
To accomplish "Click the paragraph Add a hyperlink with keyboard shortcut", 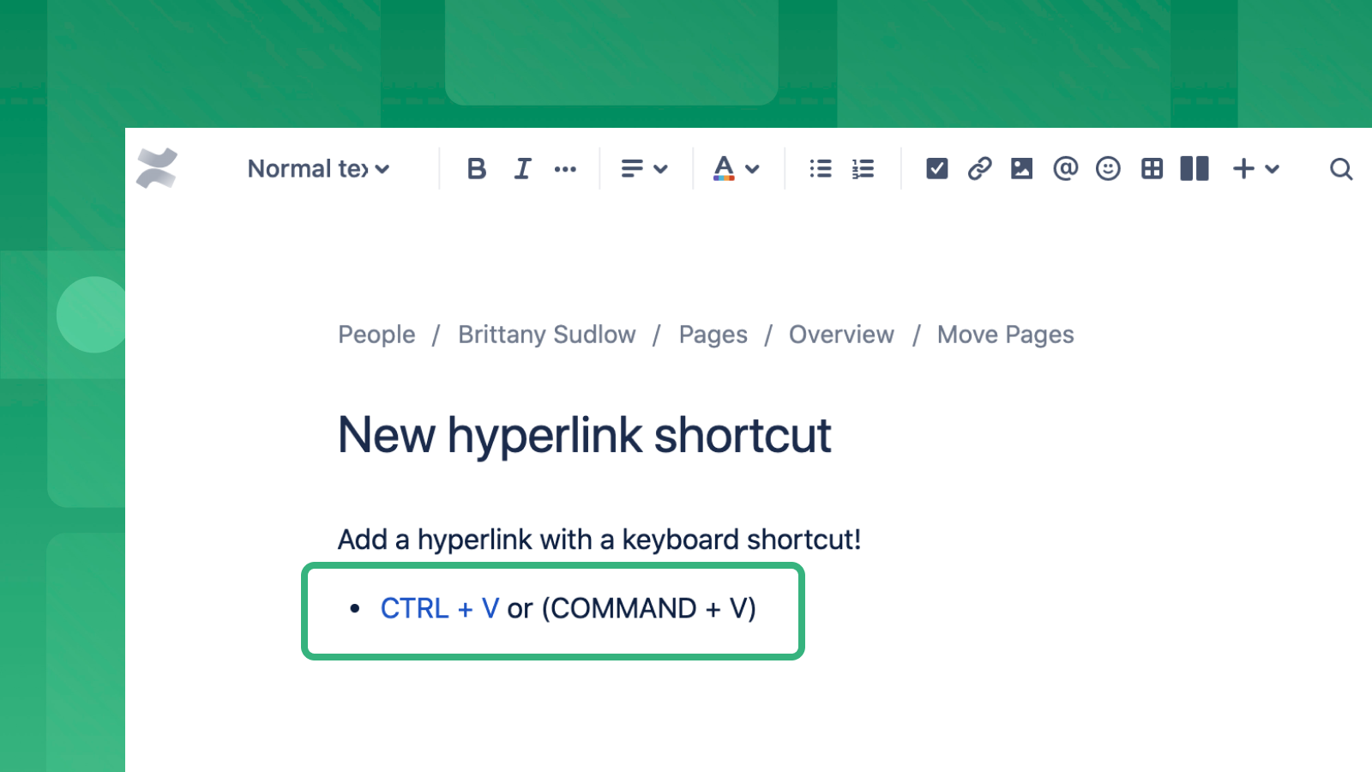I will click(x=599, y=540).
